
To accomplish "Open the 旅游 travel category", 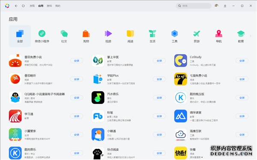I will pos(197,36).
